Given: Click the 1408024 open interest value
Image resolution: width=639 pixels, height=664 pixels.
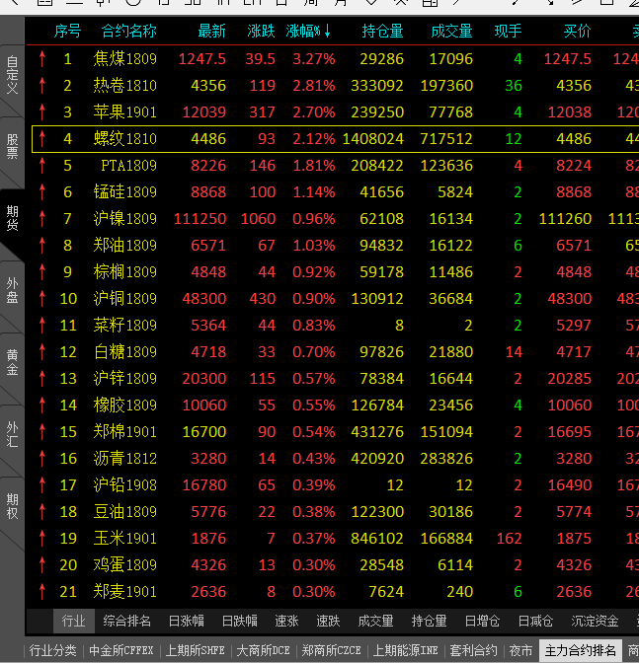Looking at the screenshot, I should pos(372,139).
